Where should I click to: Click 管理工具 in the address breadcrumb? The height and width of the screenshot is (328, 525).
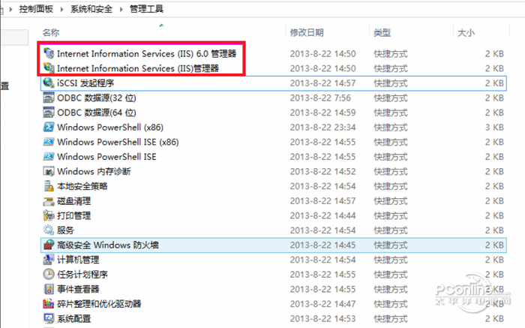click(146, 9)
